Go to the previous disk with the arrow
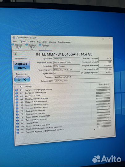Image resolution: width=125 pixels, height=167 pixels. 15,54
